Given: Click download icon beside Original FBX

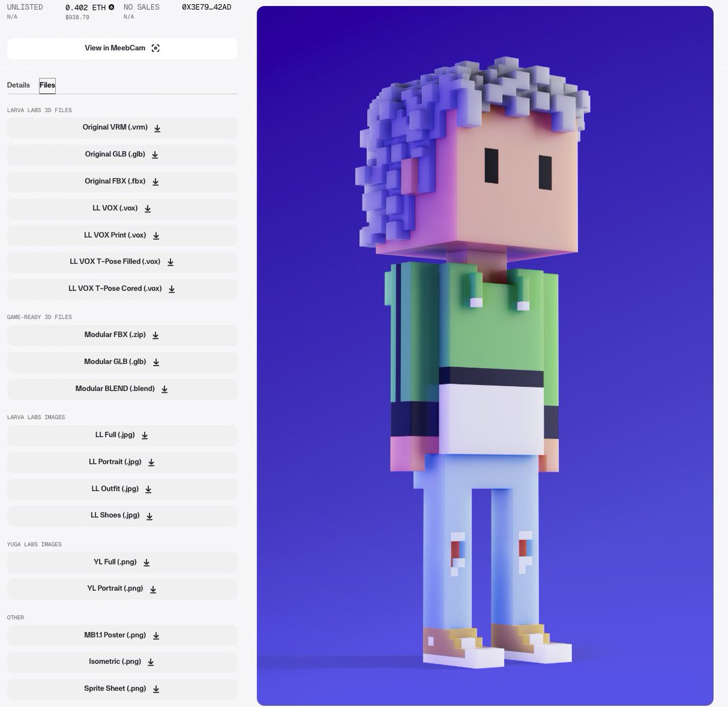Looking at the screenshot, I should (x=155, y=182).
